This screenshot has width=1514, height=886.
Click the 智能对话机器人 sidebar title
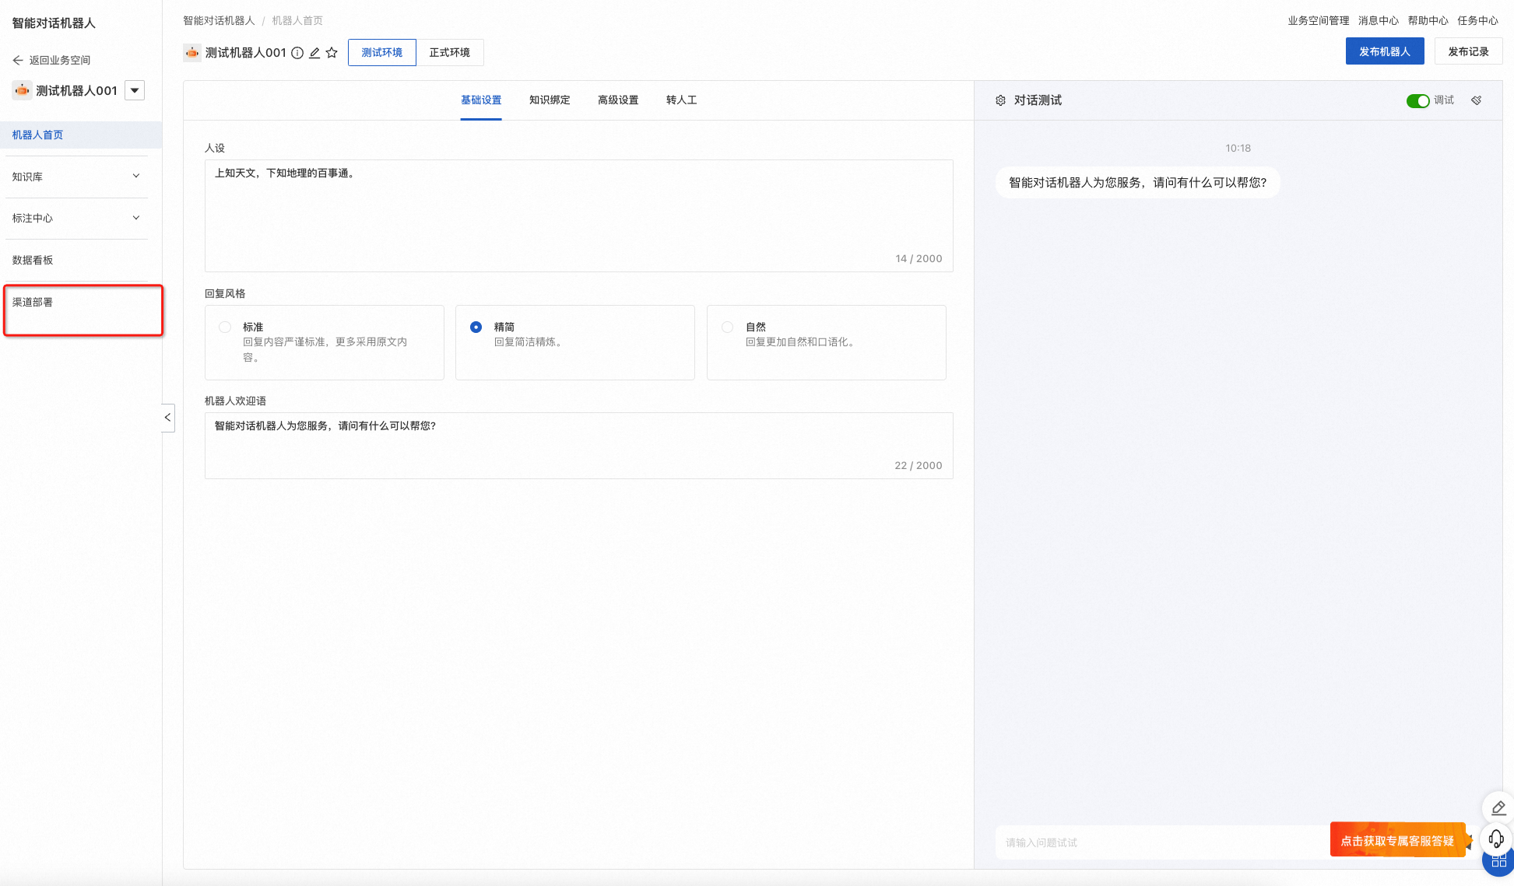54,23
